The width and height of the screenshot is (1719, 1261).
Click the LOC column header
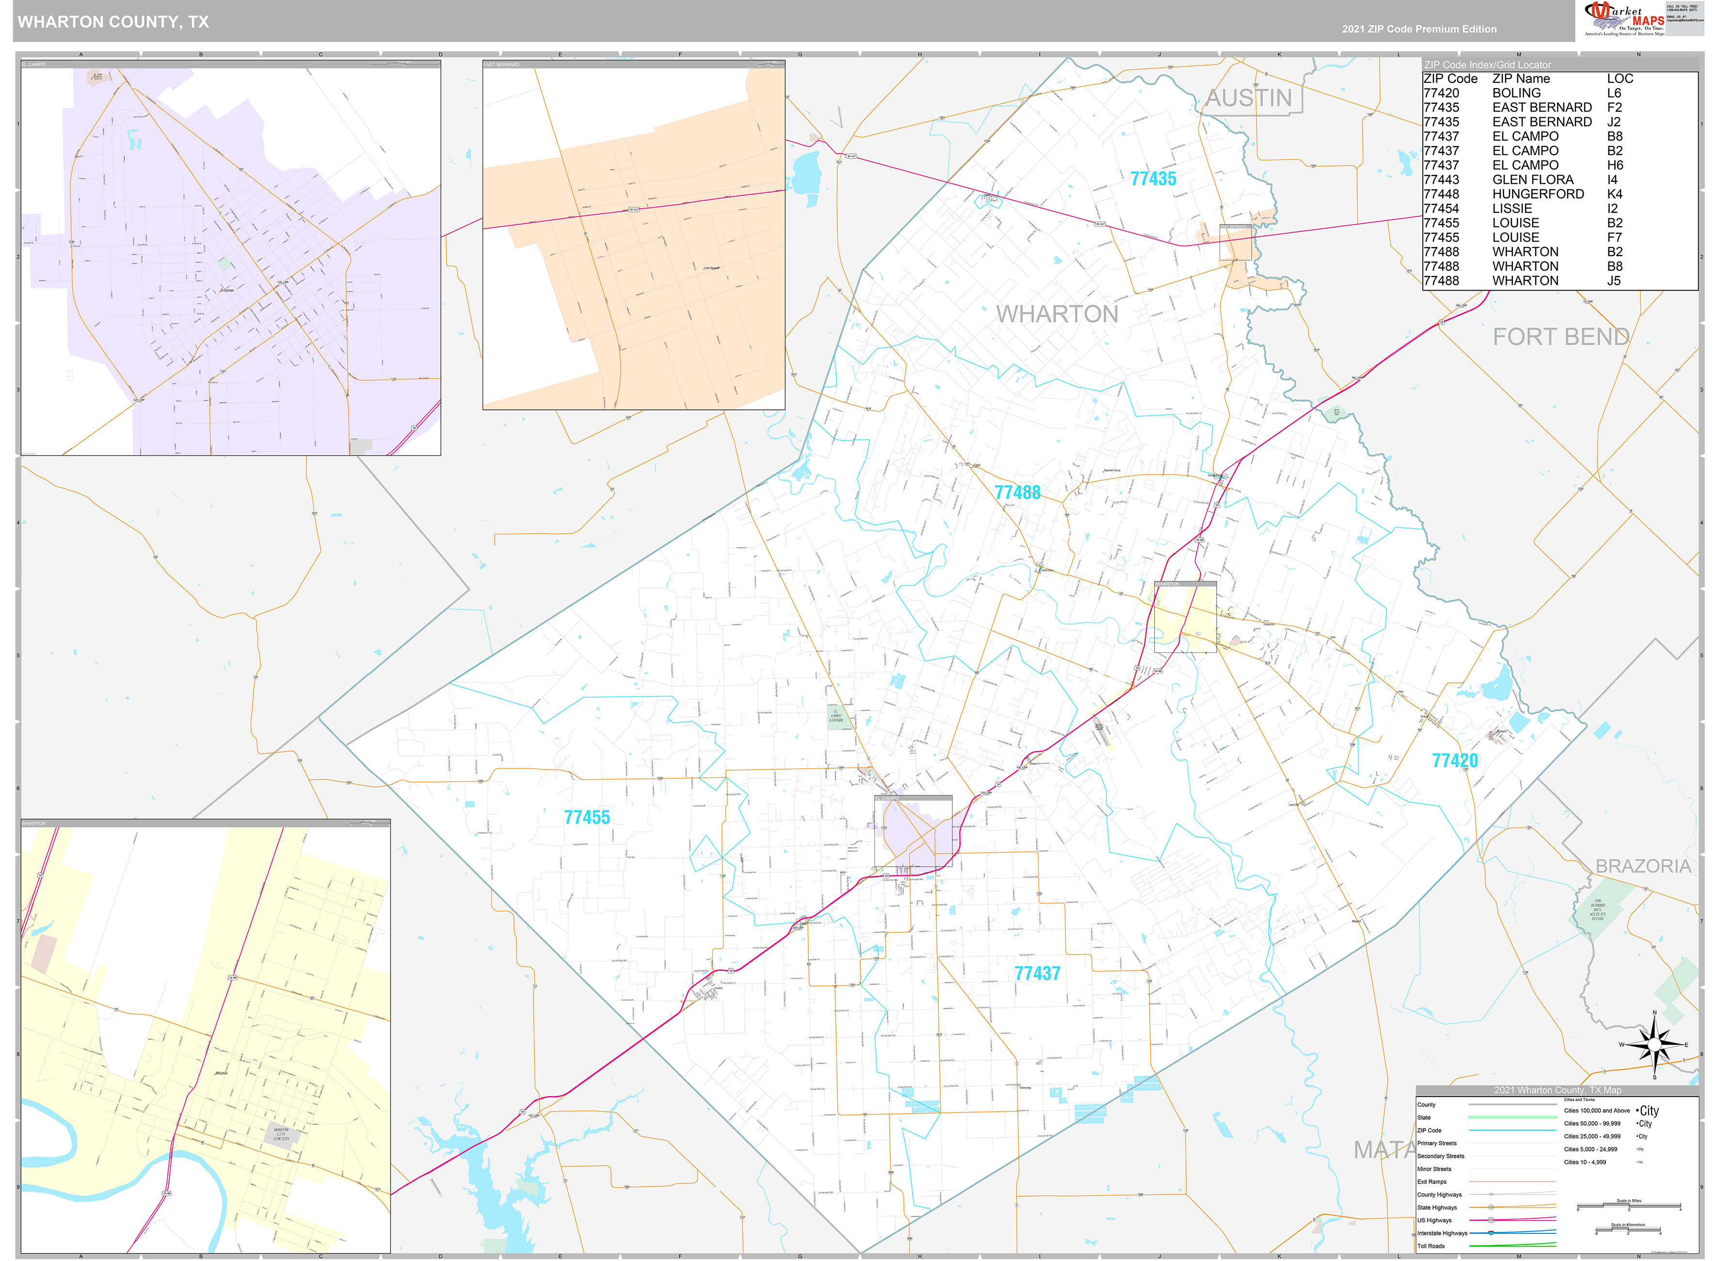(1620, 79)
